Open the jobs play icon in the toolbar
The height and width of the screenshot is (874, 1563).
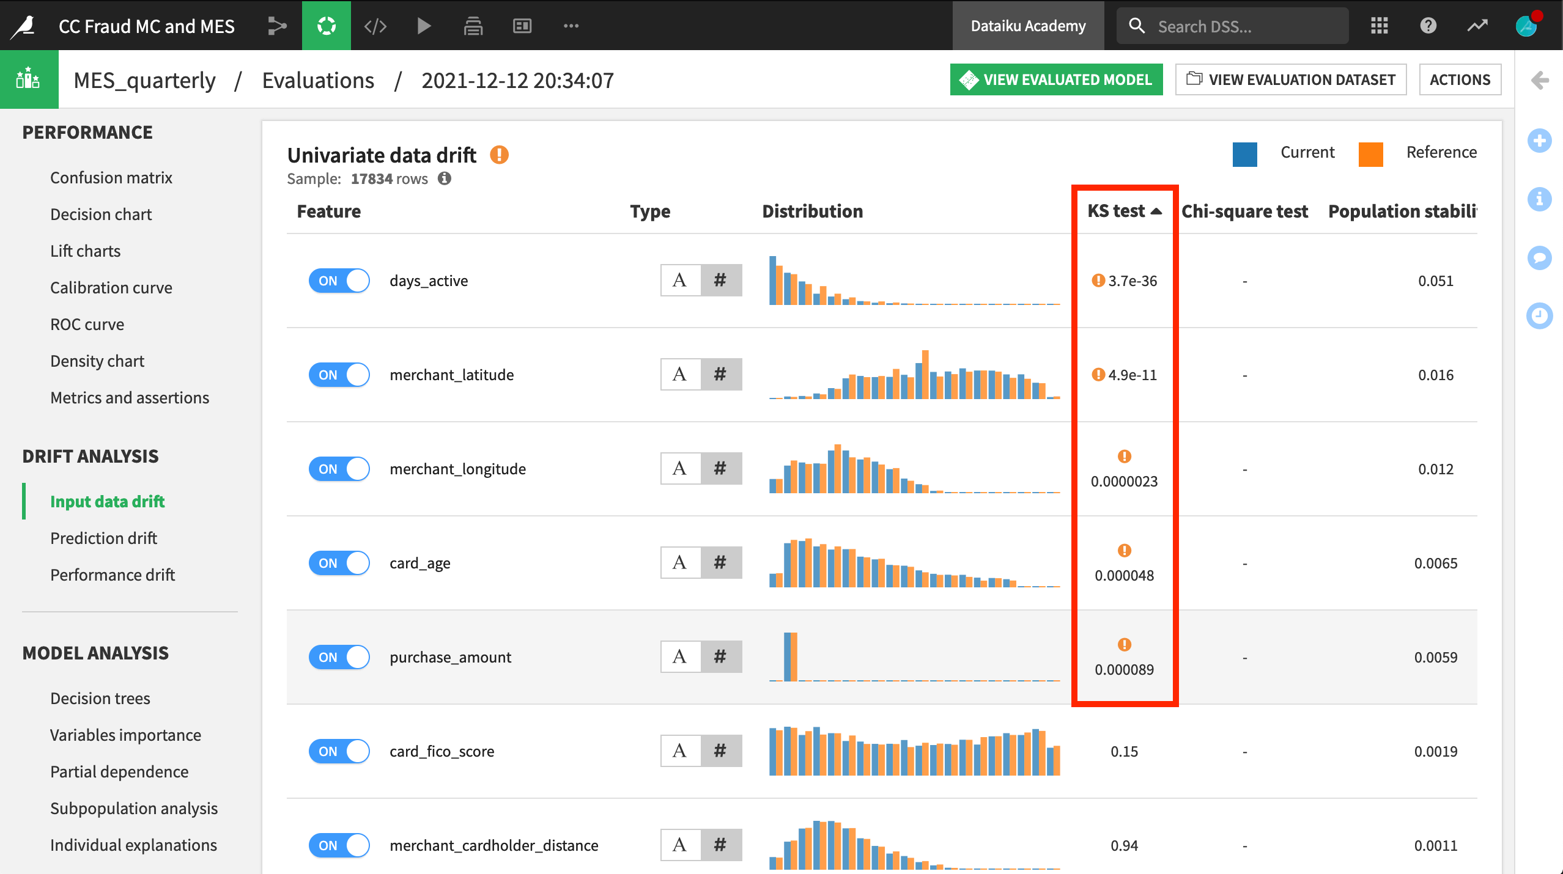click(x=424, y=26)
